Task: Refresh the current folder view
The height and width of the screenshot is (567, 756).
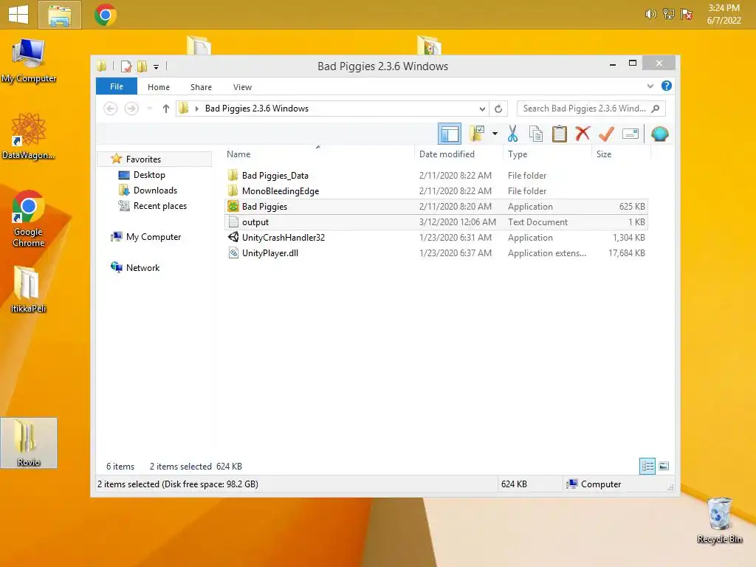Action: click(x=498, y=109)
